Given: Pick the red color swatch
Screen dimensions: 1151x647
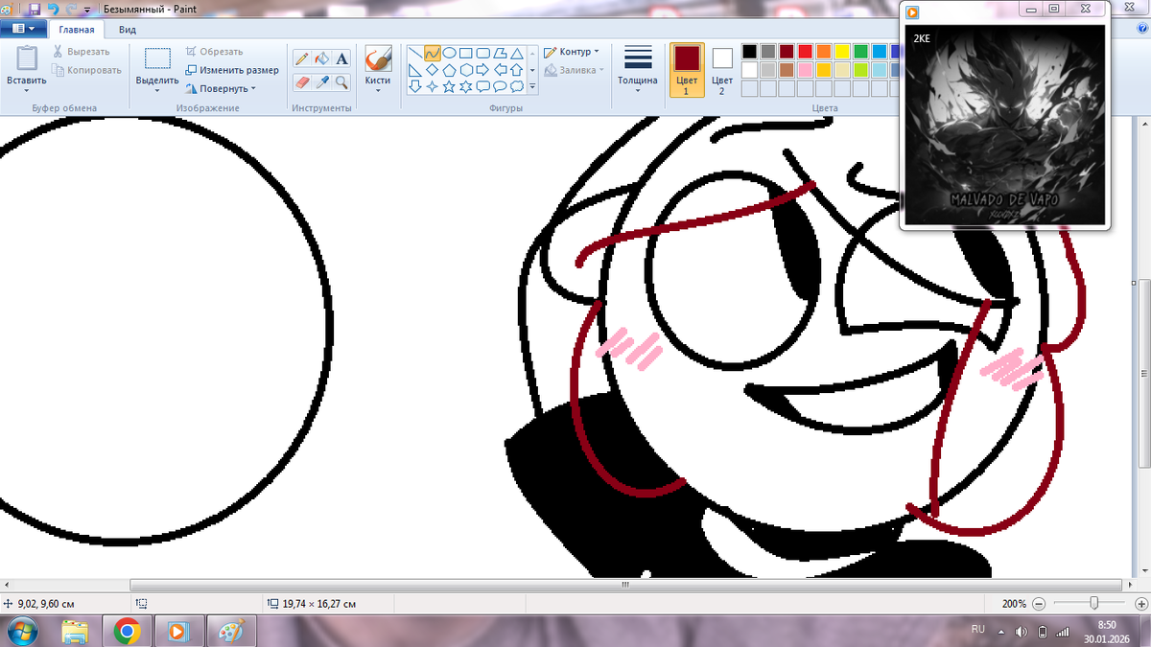Looking at the screenshot, I should click(x=806, y=52).
